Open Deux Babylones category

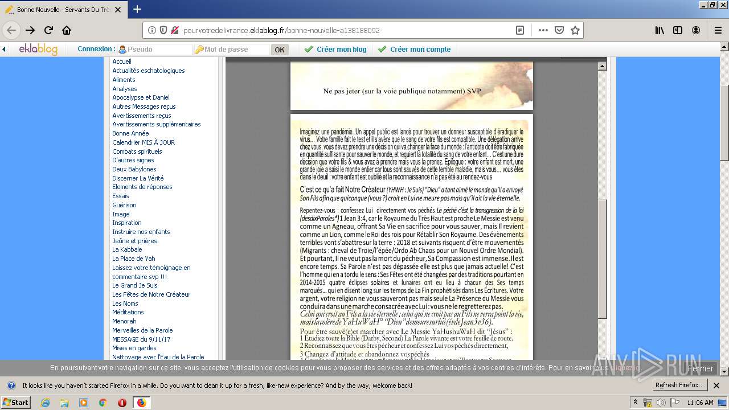coord(134,169)
